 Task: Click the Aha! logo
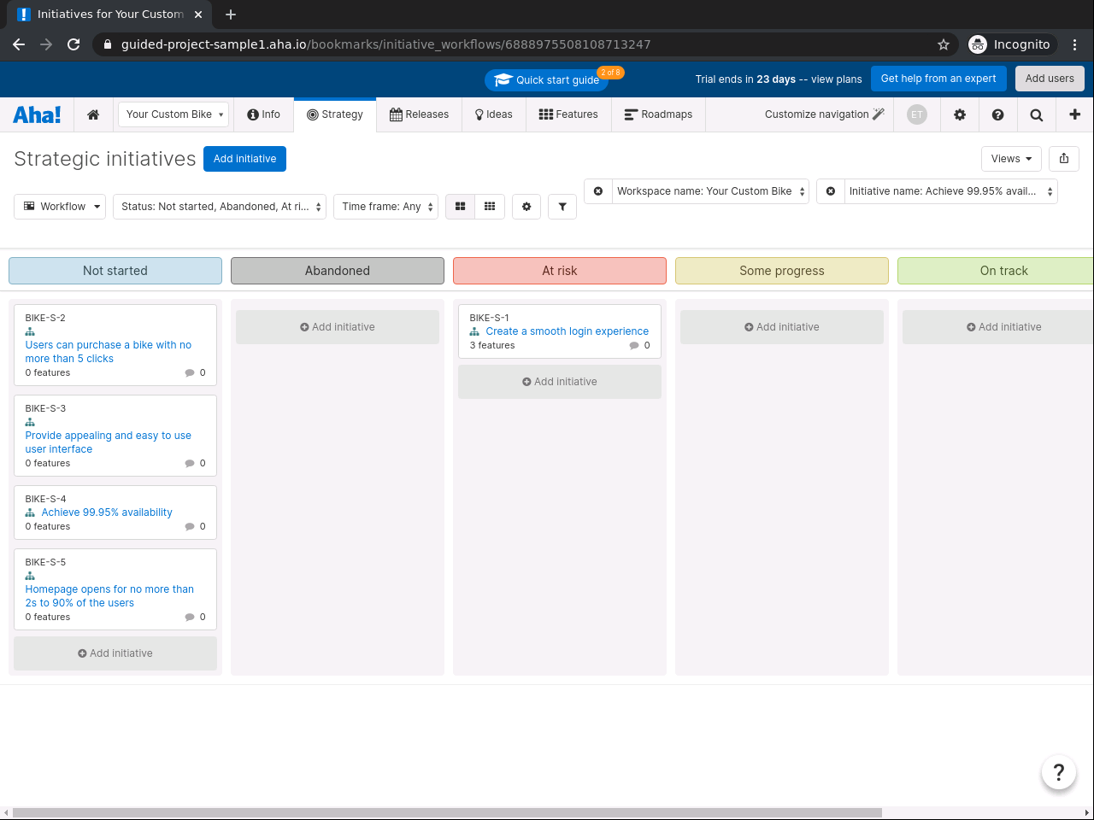pyautogui.click(x=37, y=114)
